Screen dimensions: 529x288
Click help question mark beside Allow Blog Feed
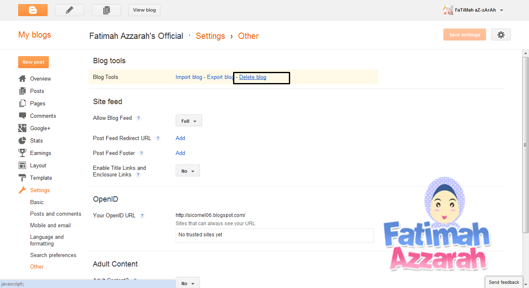138,118
